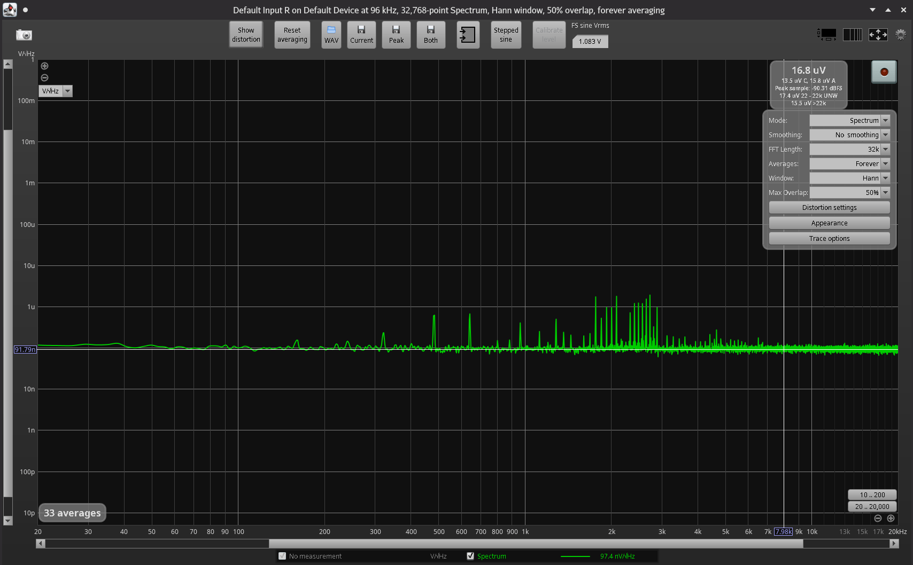Open Trace options
This screenshot has height=565, width=913.
click(x=829, y=239)
